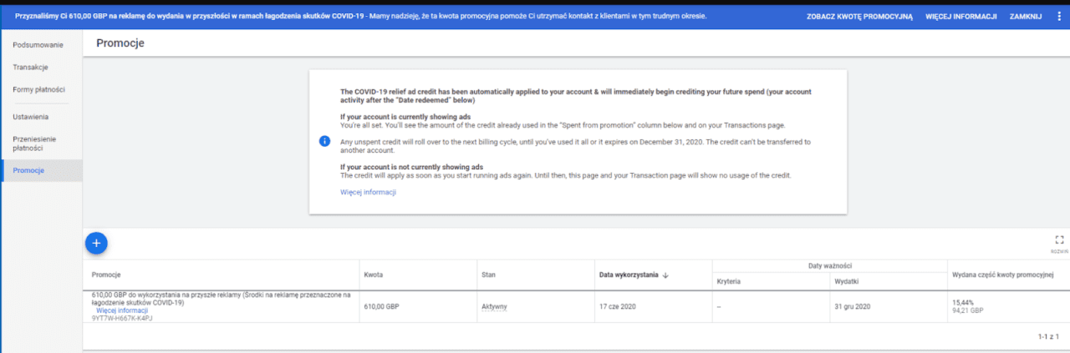Click the blue plus add promotion button
This screenshot has height=353, width=1070.
pos(96,243)
